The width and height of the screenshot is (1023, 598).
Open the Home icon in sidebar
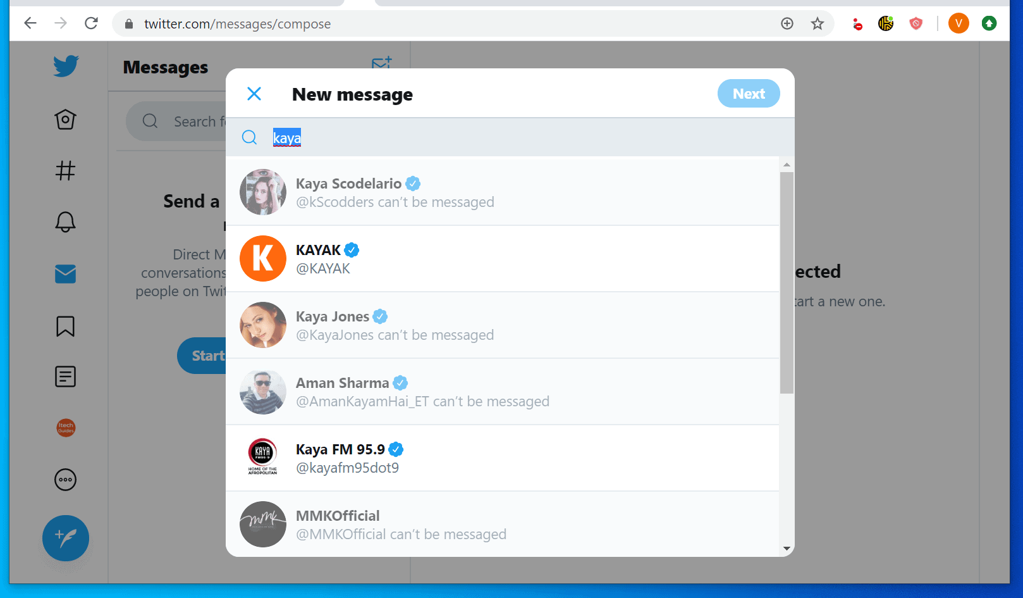click(65, 119)
